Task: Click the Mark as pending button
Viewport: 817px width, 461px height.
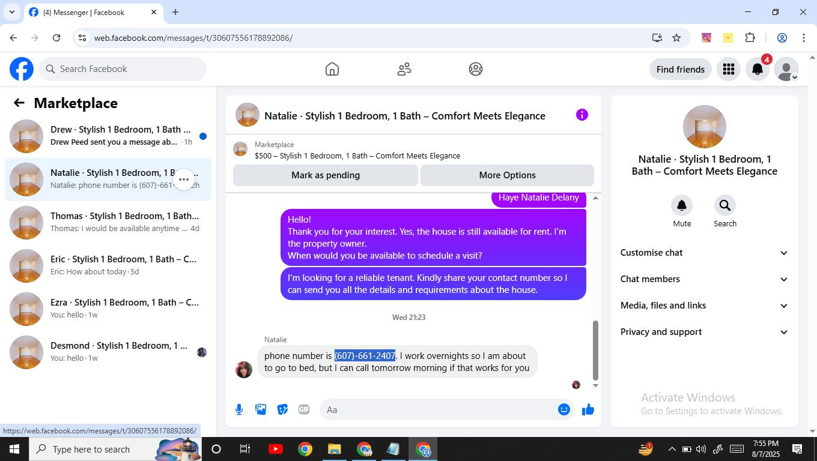Action: [x=326, y=175]
